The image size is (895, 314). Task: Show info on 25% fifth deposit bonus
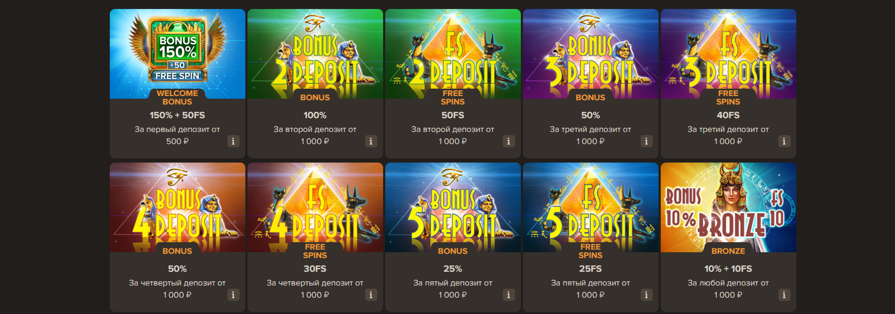(509, 295)
